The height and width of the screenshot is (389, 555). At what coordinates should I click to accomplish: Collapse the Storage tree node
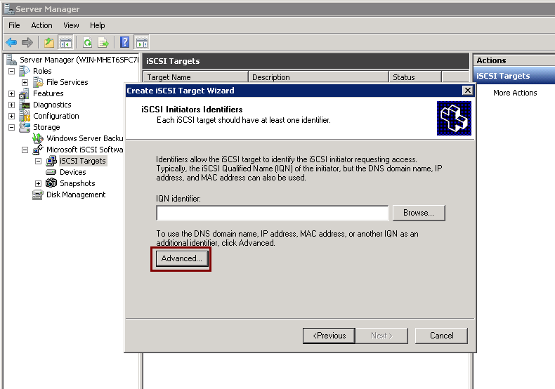12,127
